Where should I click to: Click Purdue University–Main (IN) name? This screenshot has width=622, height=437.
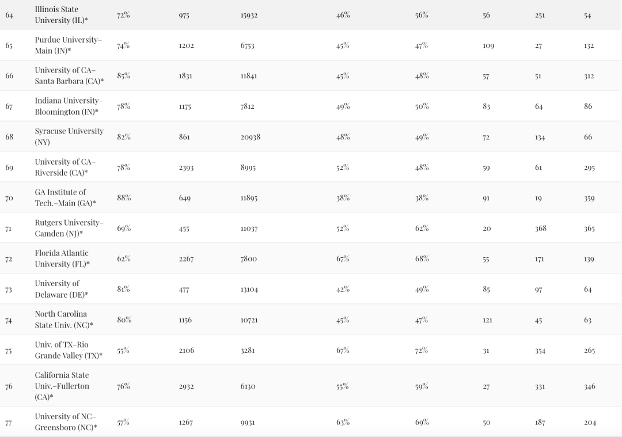tap(68, 45)
